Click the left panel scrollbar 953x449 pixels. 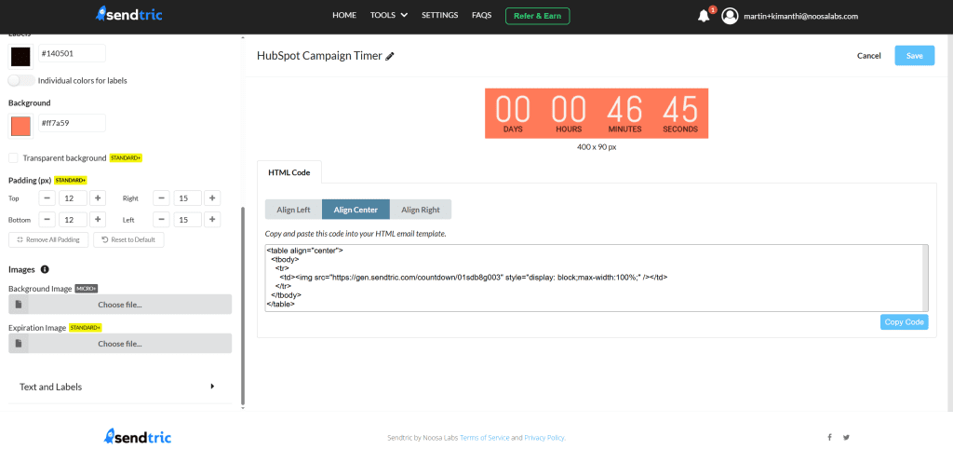pyautogui.click(x=243, y=306)
